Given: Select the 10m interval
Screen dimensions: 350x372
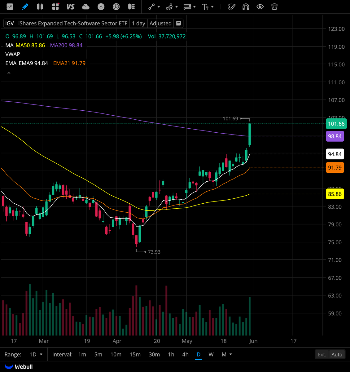Looking at the screenshot, I should point(116,354).
